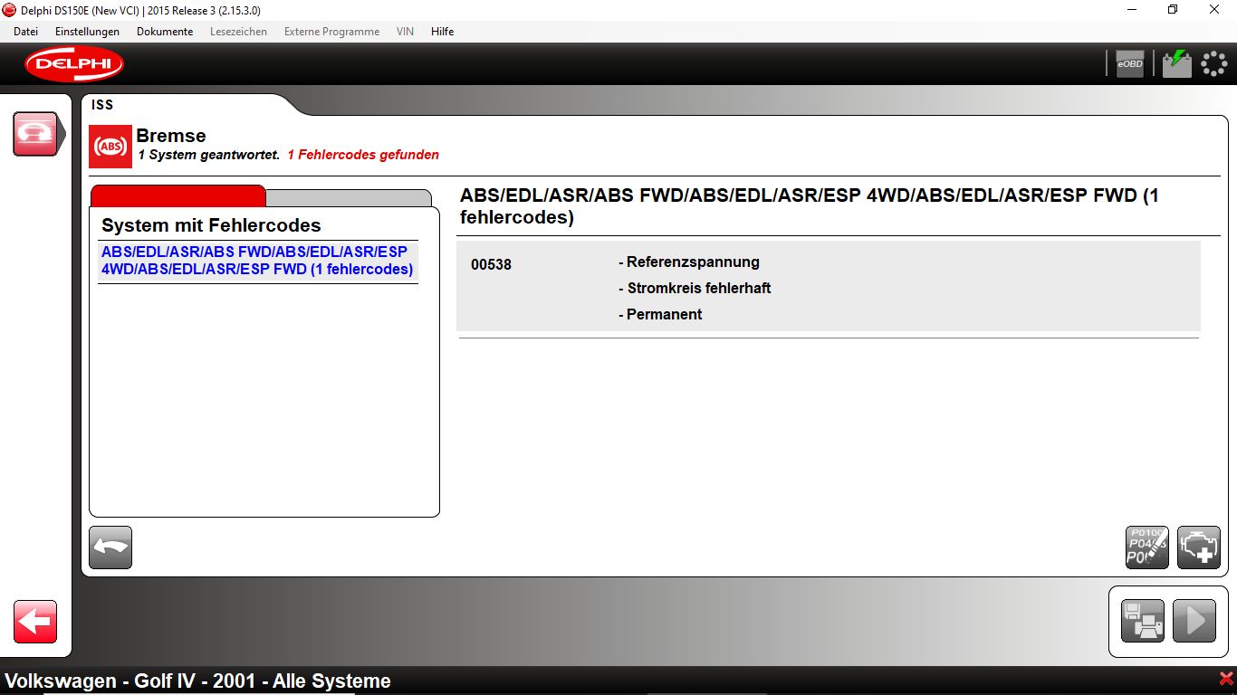1237x695 pixels.
Task: Close vehicle selection with red X
Action: pyautogui.click(x=1226, y=679)
